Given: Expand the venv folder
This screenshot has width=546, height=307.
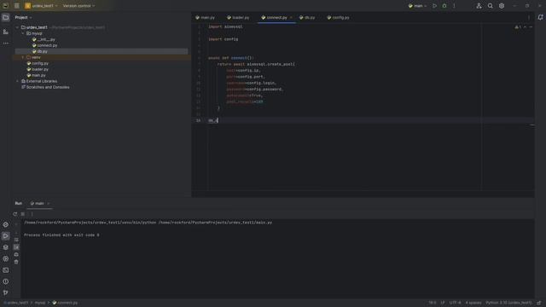Looking at the screenshot, I should (x=23, y=57).
